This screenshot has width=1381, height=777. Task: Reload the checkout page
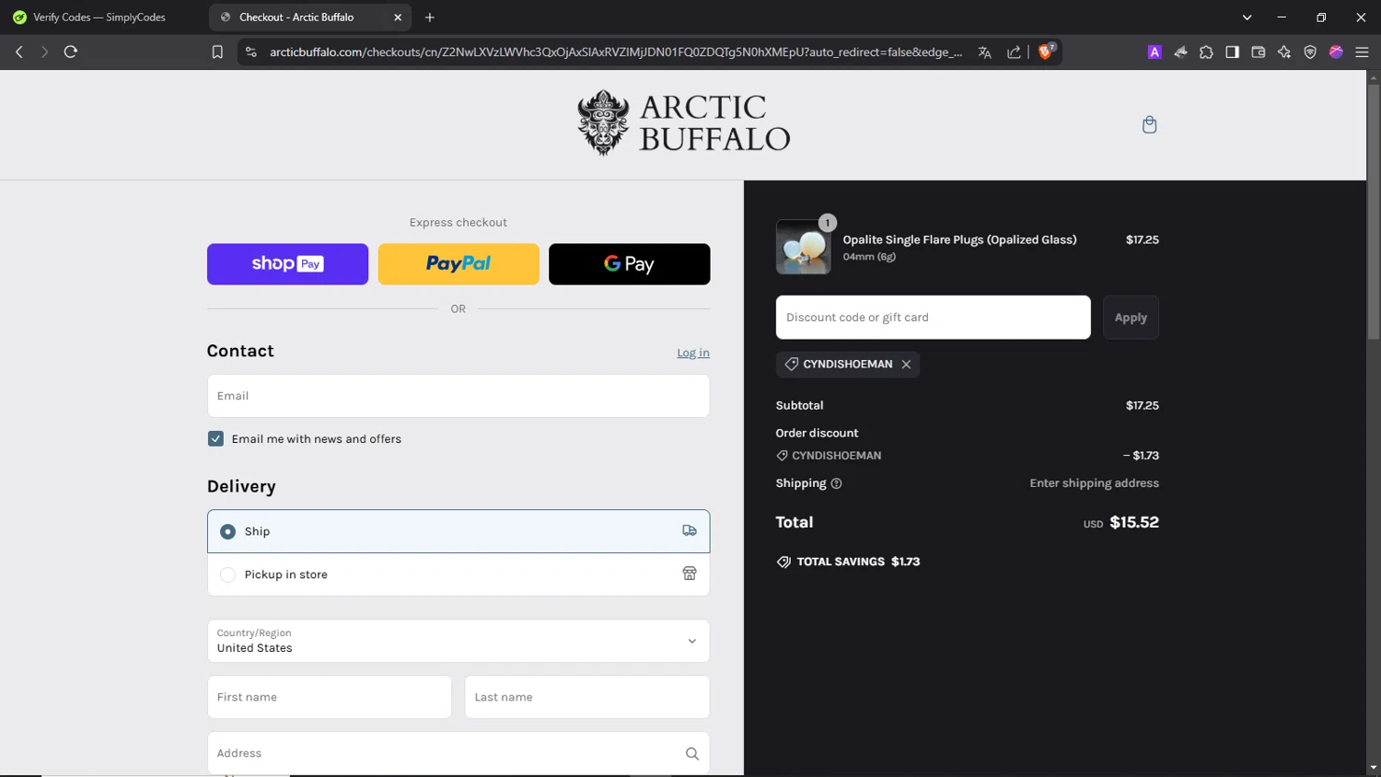(70, 52)
